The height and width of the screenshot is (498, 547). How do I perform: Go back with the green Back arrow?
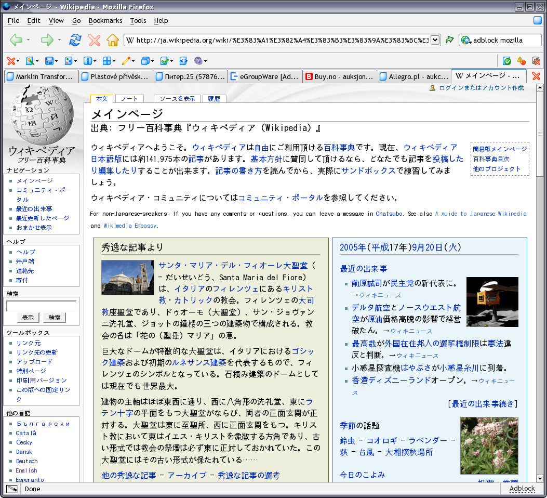pos(16,40)
